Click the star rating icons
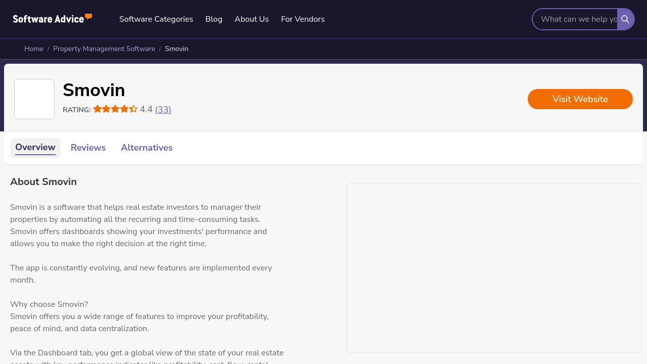The width and height of the screenshot is (647, 364). tap(115, 109)
